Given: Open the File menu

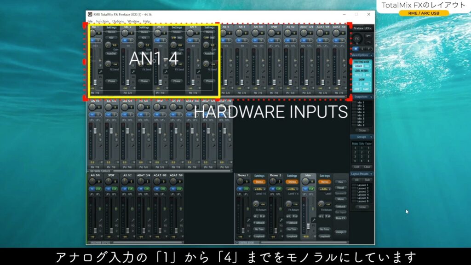Looking at the screenshot, I should [x=90, y=21].
